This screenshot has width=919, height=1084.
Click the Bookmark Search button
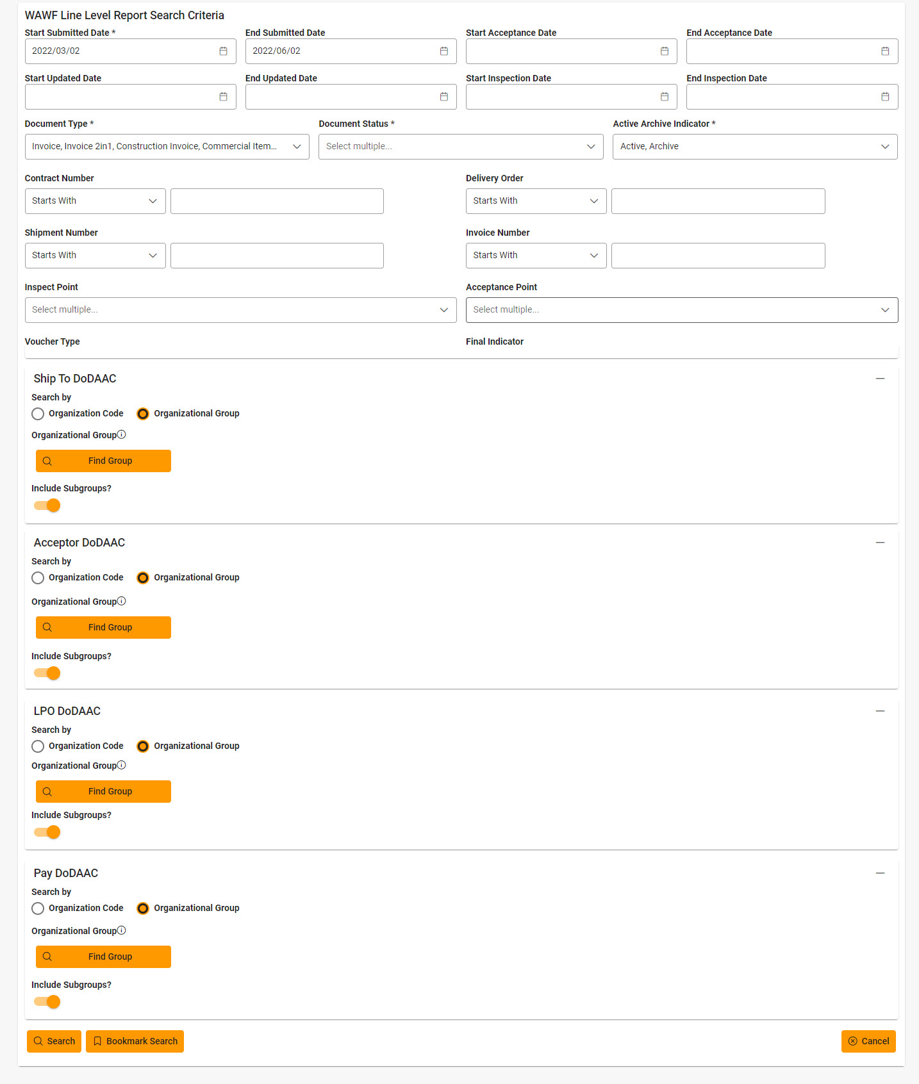click(135, 1041)
